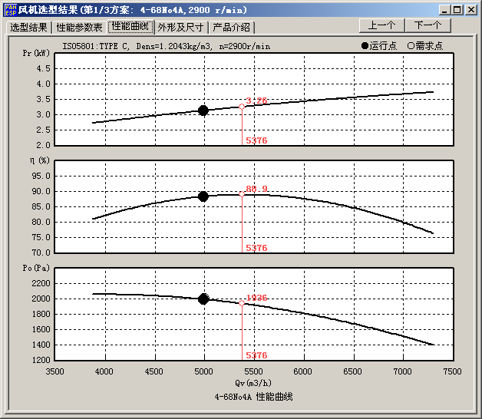Click the filled circle 运行点 legend icon
The image size is (482, 419).
(x=365, y=46)
